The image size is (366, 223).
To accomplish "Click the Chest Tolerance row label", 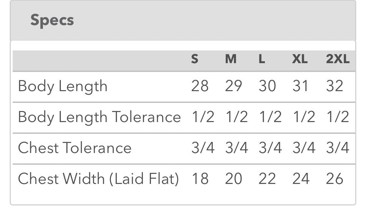I will 75,148.
